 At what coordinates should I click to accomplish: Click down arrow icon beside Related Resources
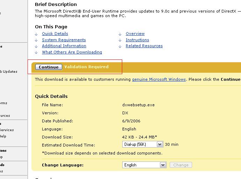(120, 46)
